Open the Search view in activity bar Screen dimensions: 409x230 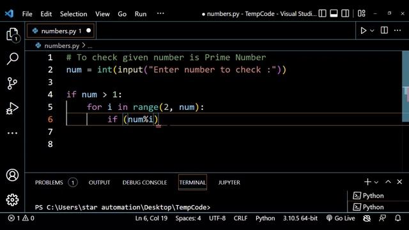(x=12, y=59)
